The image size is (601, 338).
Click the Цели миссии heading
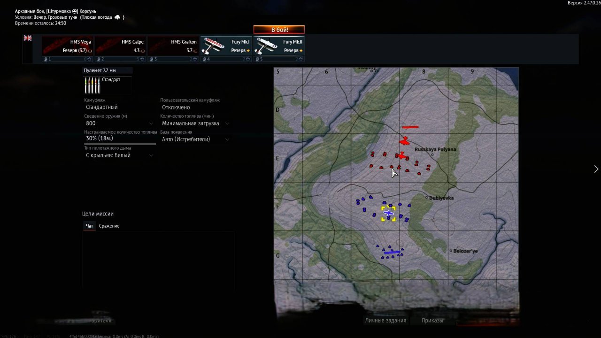[x=98, y=214]
